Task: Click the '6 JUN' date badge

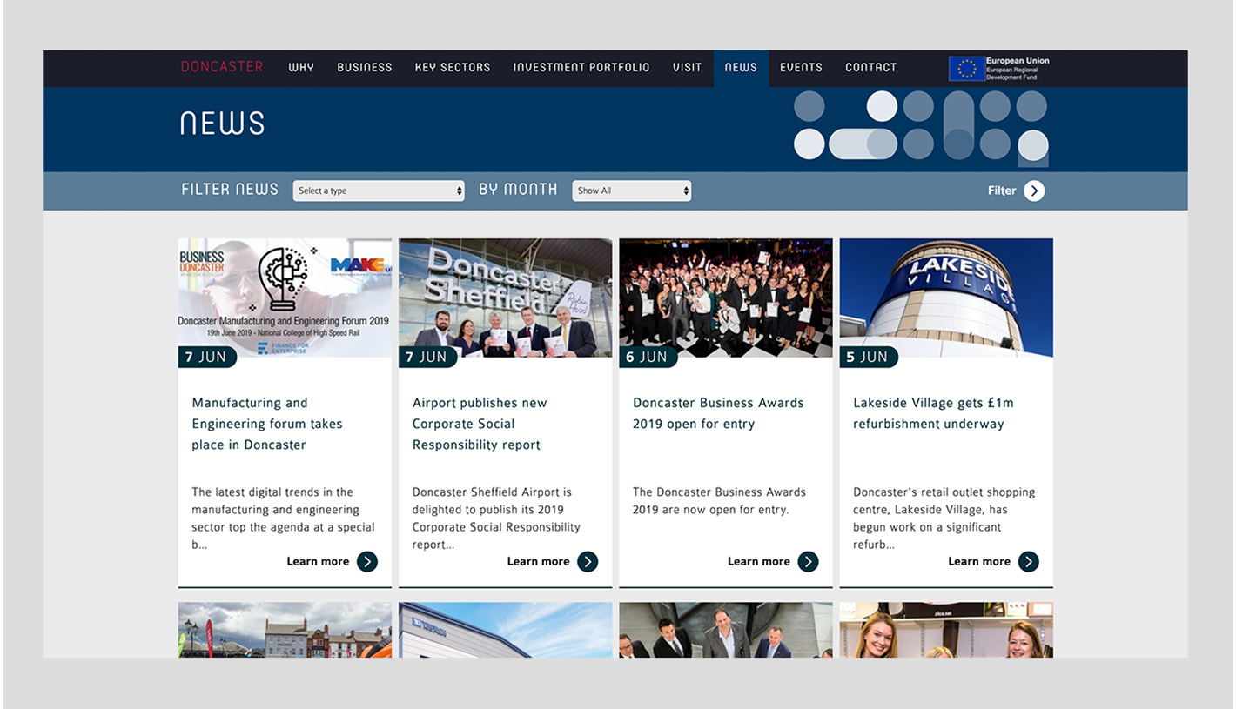Action: (x=648, y=357)
